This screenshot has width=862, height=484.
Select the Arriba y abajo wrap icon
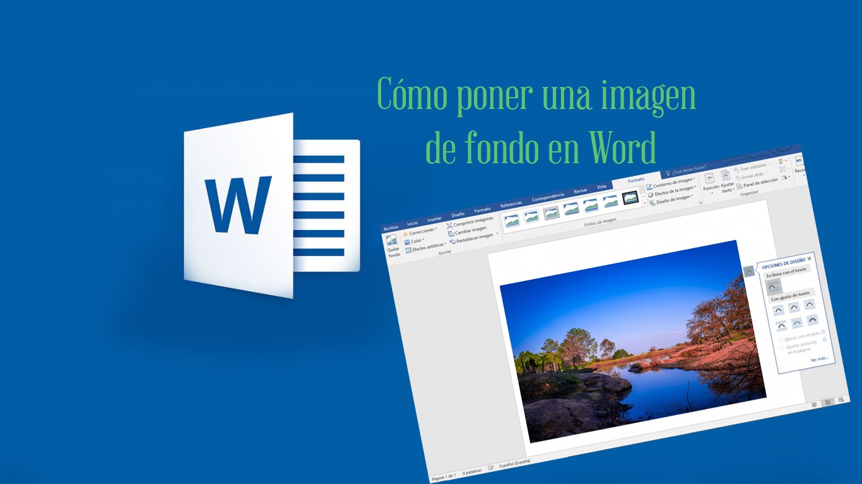782,326
